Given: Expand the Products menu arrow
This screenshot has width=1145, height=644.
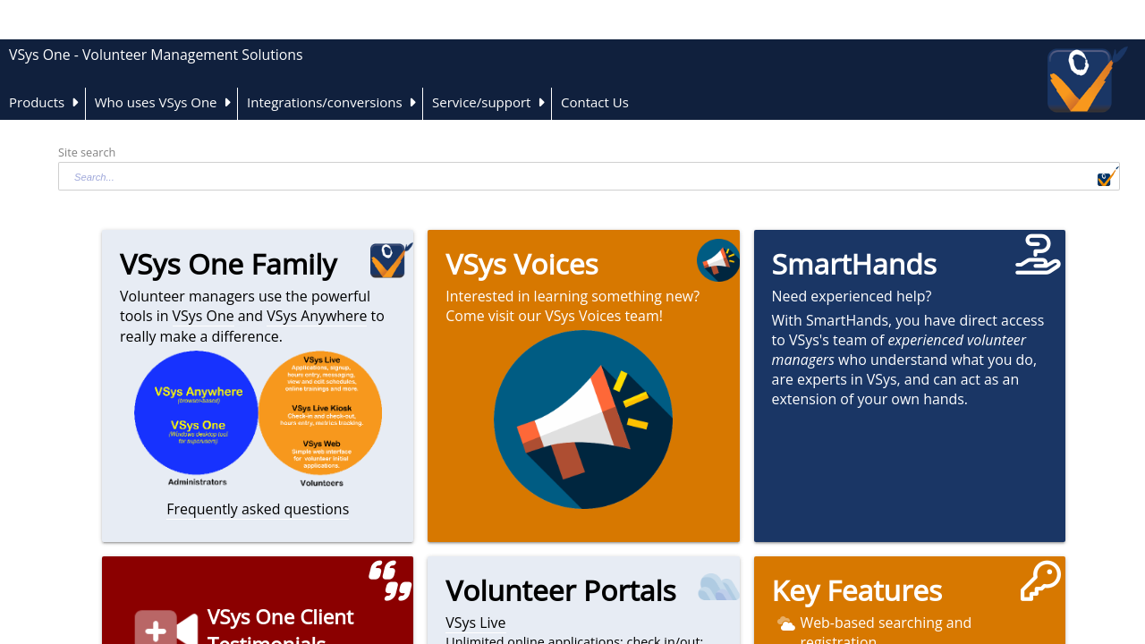Looking at the screenshot, I should pyautogui.click(x=75, y=103).
